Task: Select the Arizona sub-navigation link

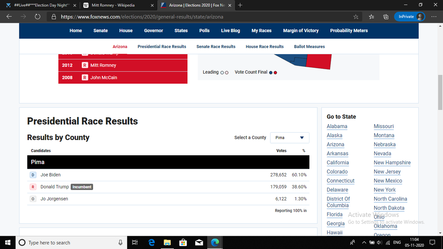Action: tap(120, 46)
